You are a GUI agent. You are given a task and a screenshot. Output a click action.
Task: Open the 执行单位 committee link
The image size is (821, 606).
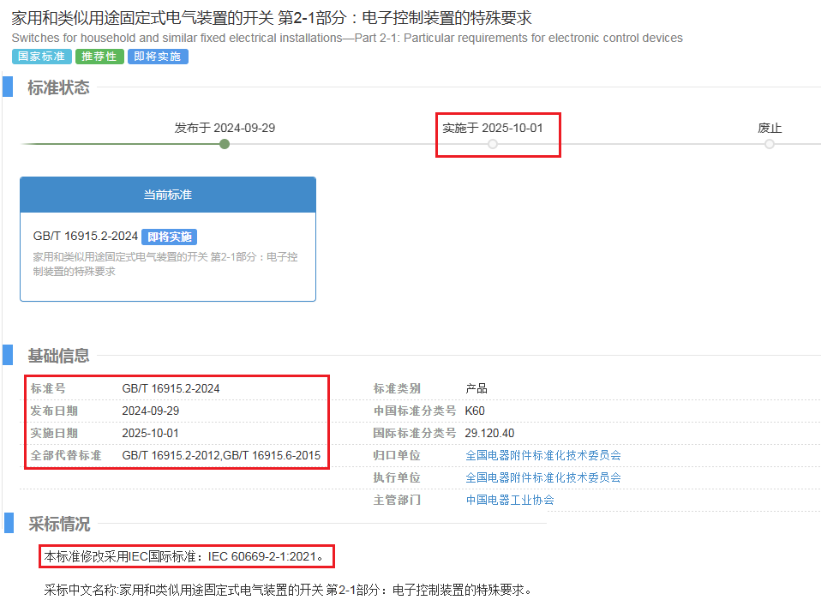[542, 477]
